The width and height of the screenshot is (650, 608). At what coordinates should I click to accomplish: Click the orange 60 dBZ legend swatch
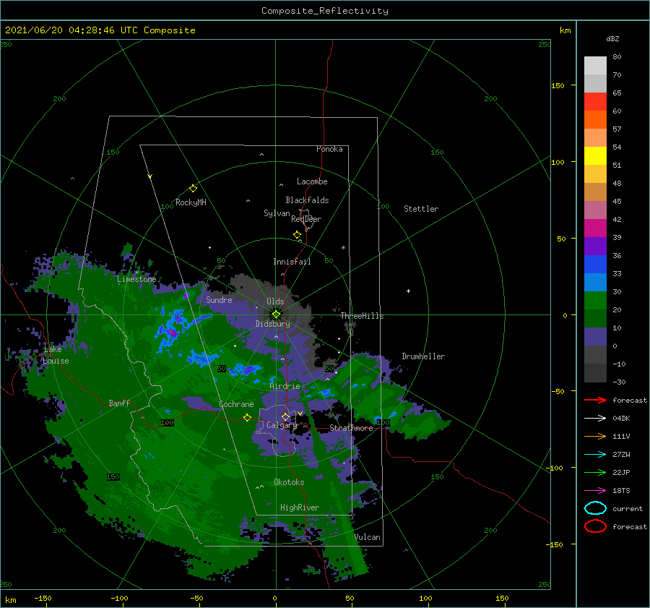coord(595,119)
